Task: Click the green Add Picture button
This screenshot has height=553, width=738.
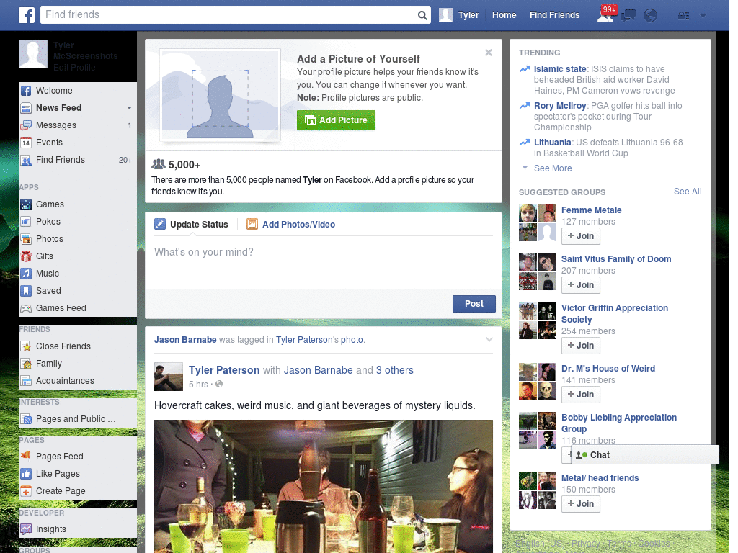Action: pos(336,120)
